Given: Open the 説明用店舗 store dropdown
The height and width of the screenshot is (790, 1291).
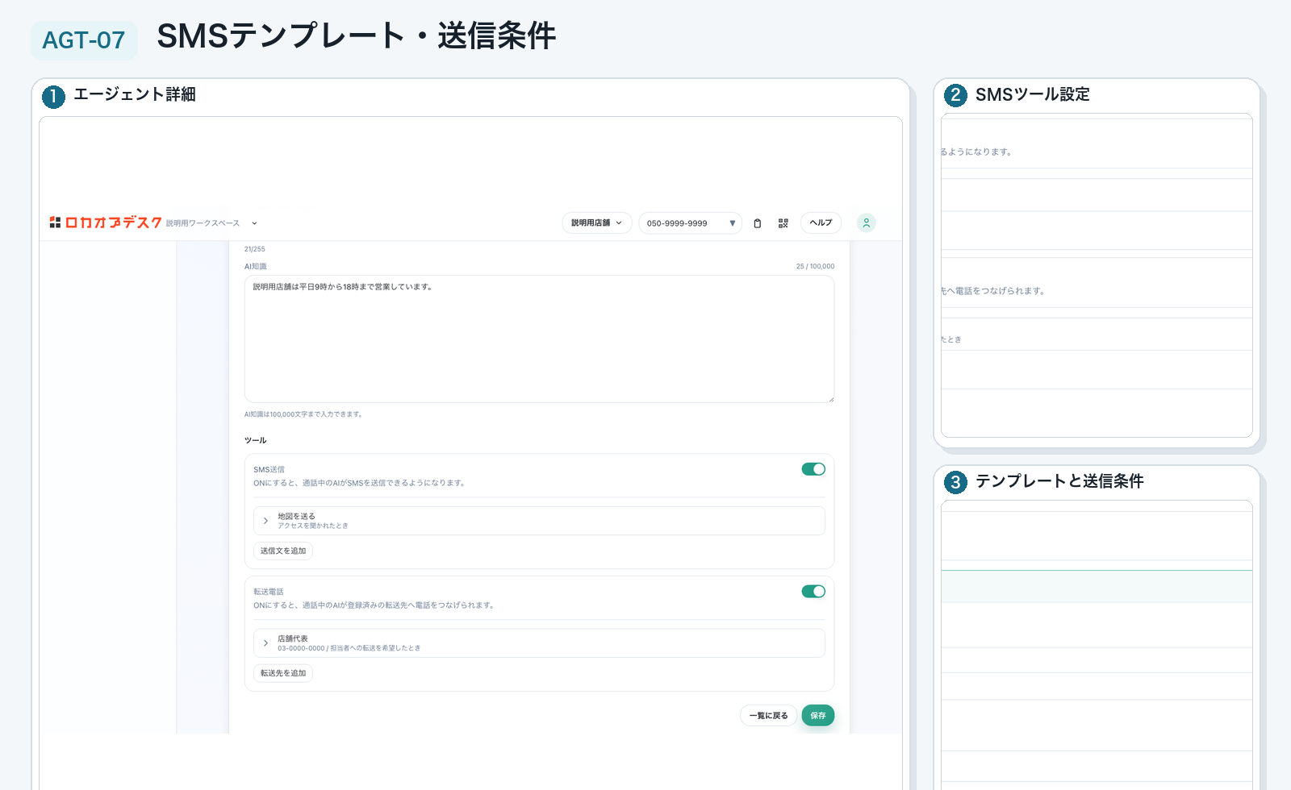Looking at the screenshot, I should point(597,223).
